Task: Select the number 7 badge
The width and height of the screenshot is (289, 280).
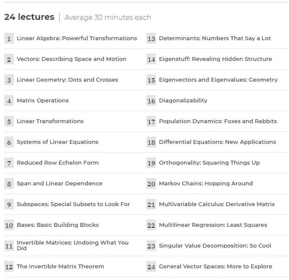Action: 9,163
